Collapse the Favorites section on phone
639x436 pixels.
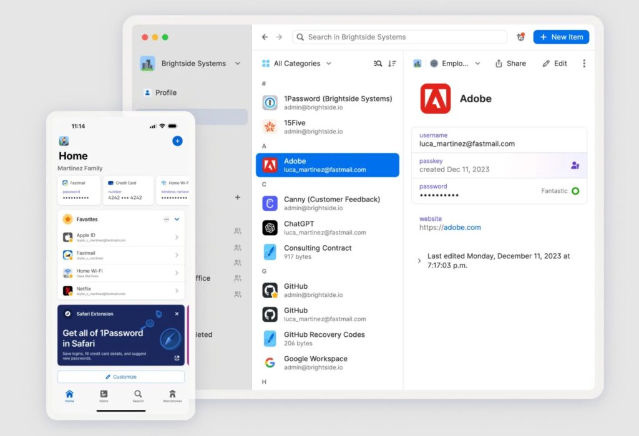pyautogui.click(x=177, y=219)
